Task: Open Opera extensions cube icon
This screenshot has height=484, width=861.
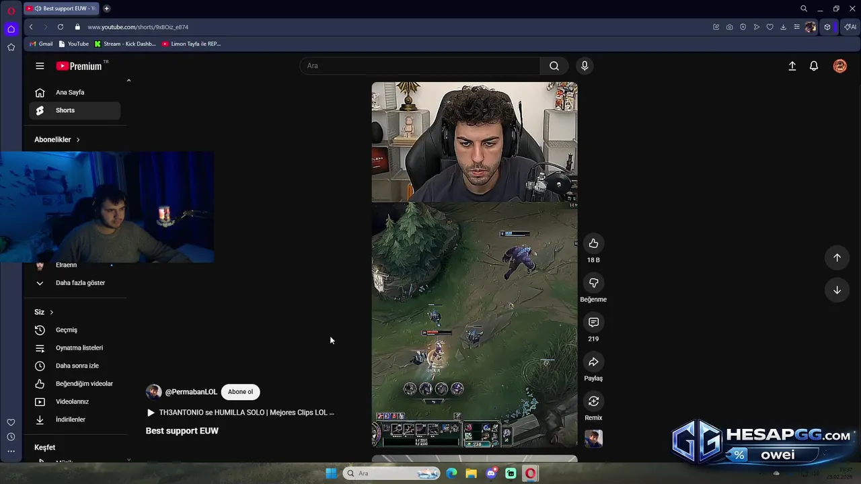Action: (x=827, y=27)
